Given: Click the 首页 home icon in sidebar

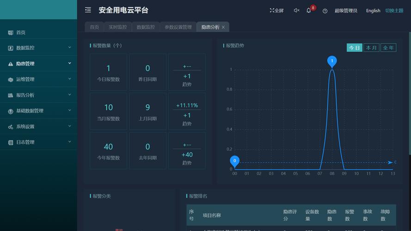Looking at the screenshot, I should coord(11,33).
